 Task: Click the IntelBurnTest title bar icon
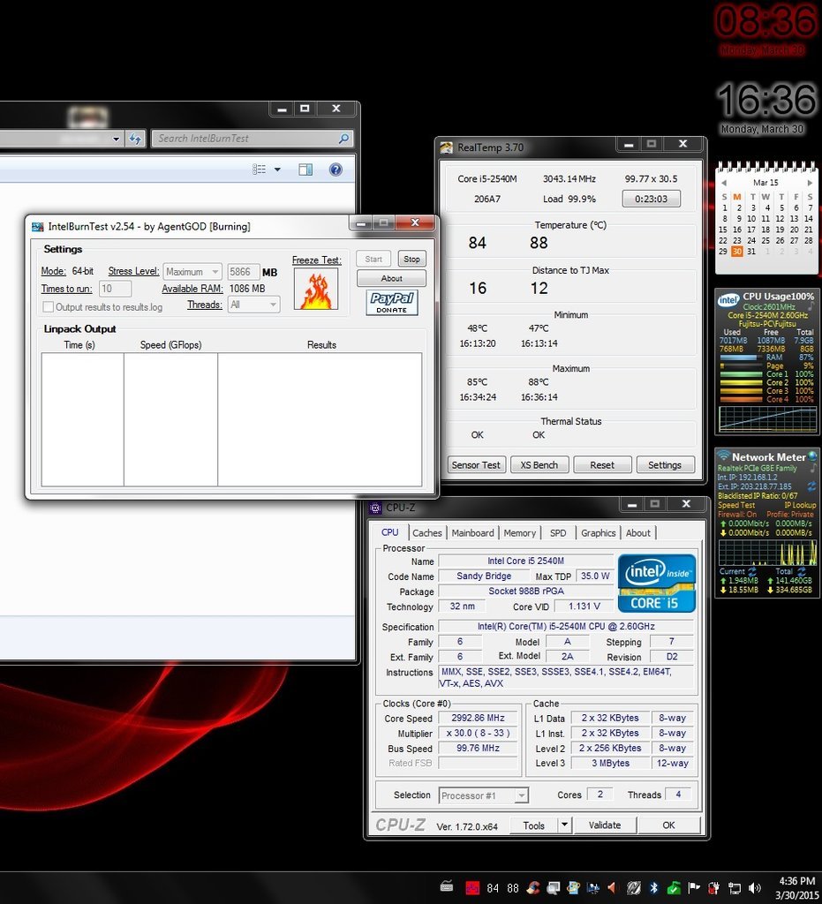[37, 227]
